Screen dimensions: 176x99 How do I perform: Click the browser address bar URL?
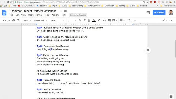coord(62,2)
